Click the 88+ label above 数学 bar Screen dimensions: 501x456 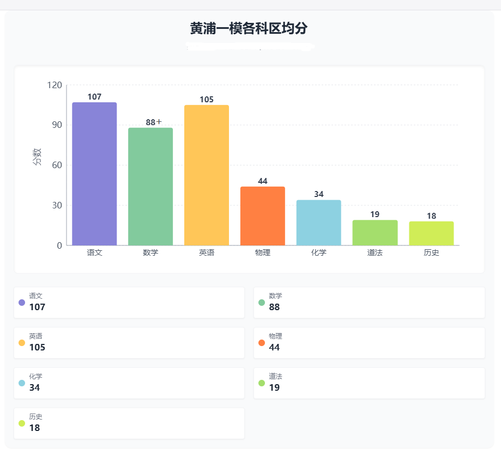(153, 122)
